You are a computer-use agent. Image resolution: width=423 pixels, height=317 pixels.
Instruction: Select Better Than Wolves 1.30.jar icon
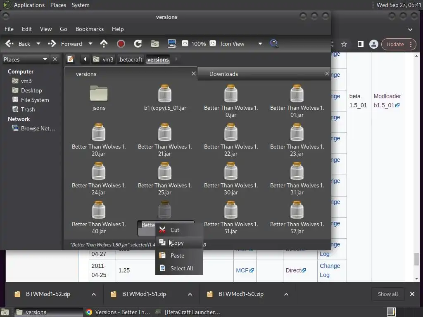[231, 171]
